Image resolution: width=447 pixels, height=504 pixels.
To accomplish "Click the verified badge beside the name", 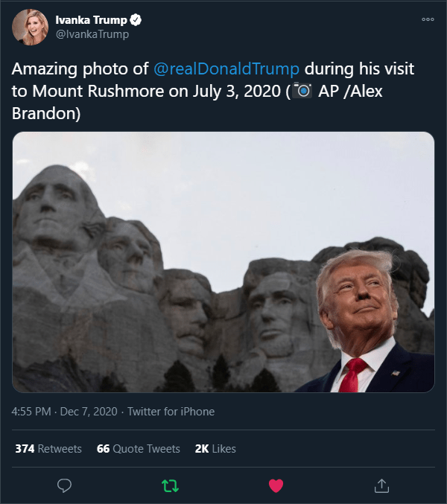I will click(x=136, y=20).
